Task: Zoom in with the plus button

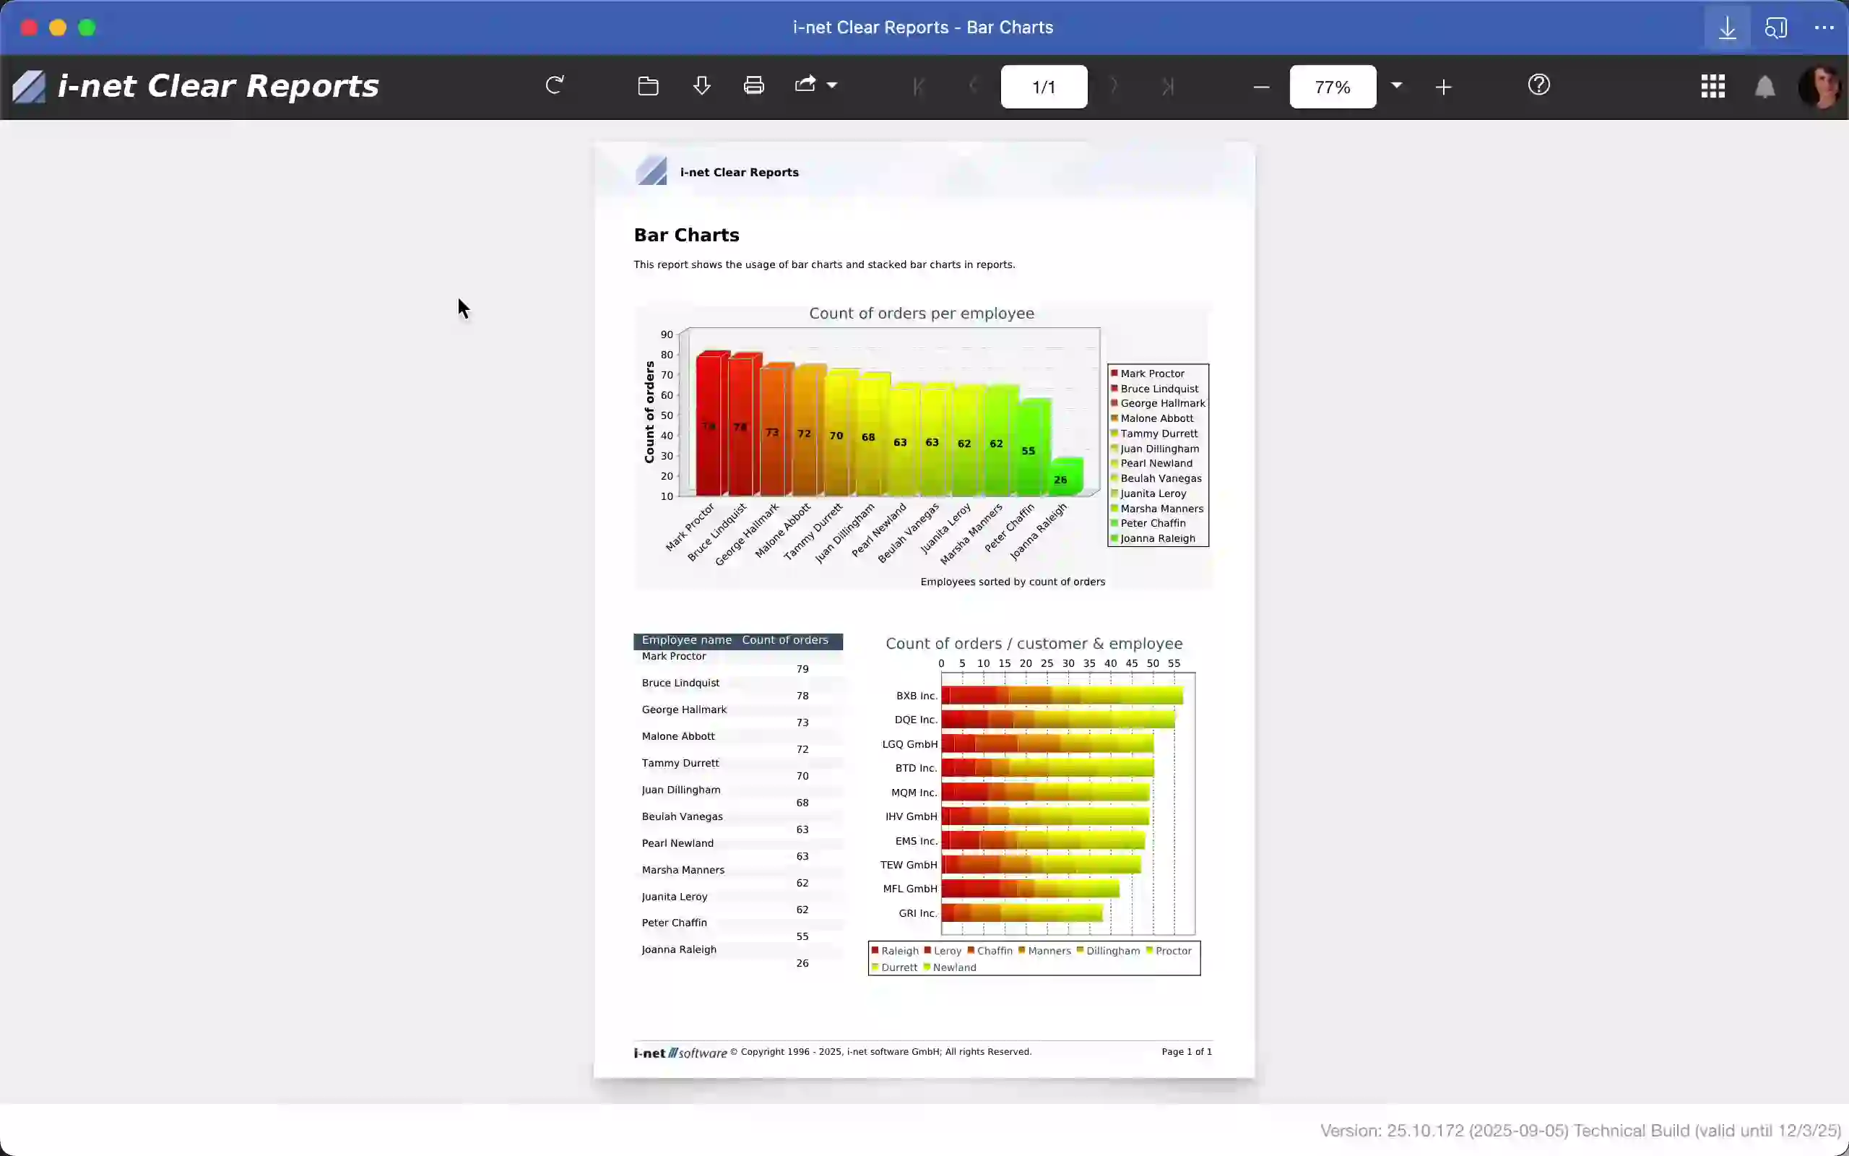Action: point(1442,87)
